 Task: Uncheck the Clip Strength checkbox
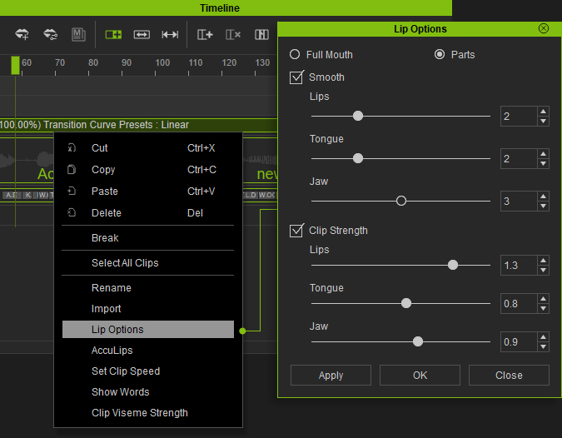click(296, 231)
